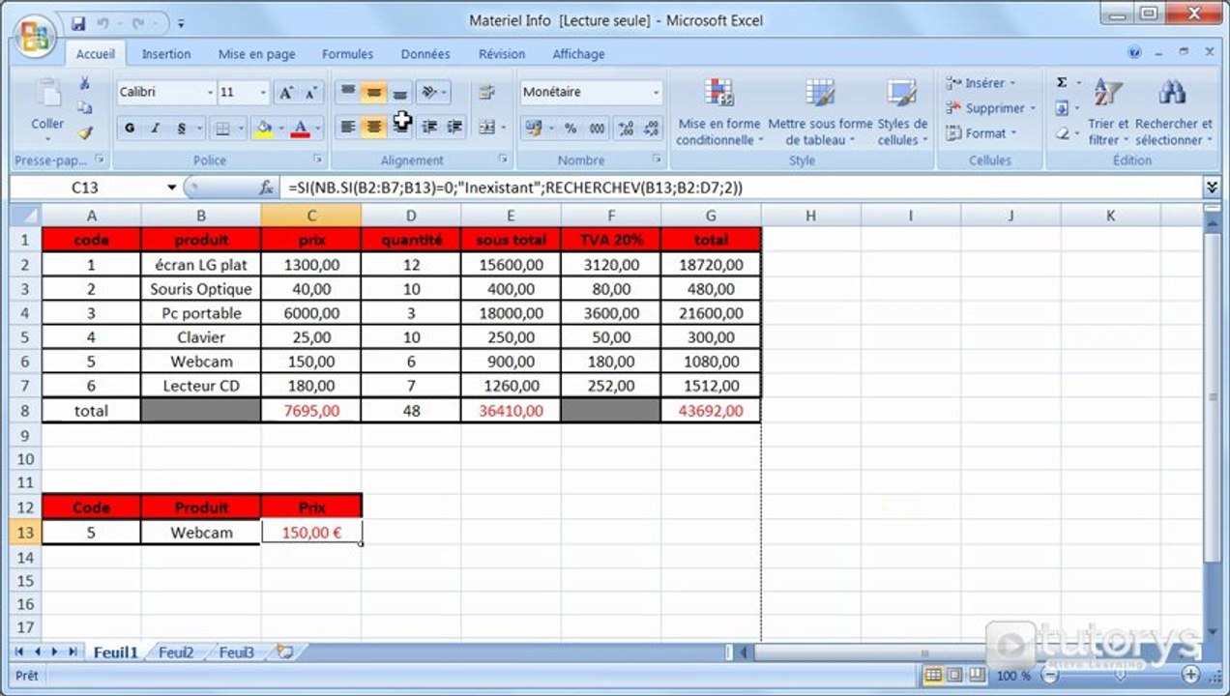Toggle left text alignment
Image resolution: width=1230 pixels, height=696 pixels.
[x=347, y=127]
